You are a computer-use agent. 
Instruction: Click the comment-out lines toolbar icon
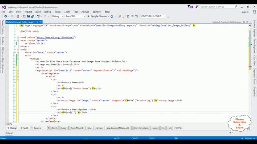click(x=133, y=16)
